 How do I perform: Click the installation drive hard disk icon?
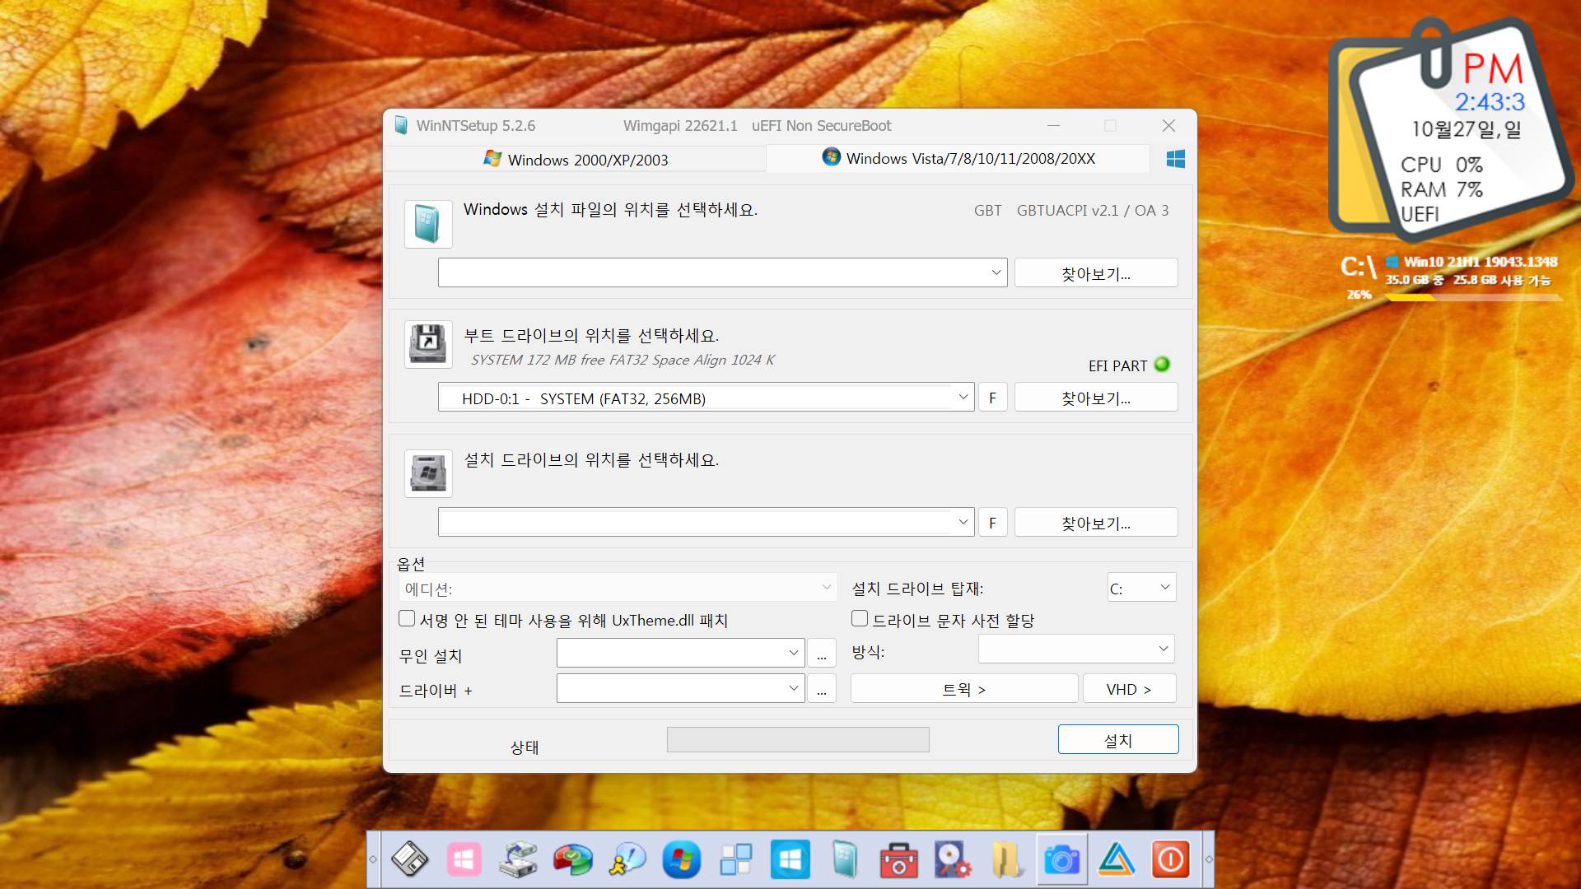[x=428, y=473]
